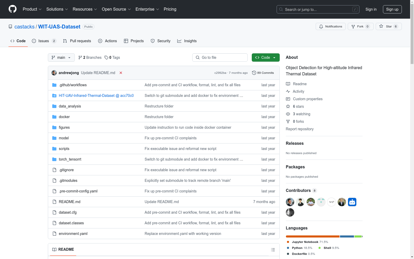Open Custom properties in the sidebar

click(304, 99)
